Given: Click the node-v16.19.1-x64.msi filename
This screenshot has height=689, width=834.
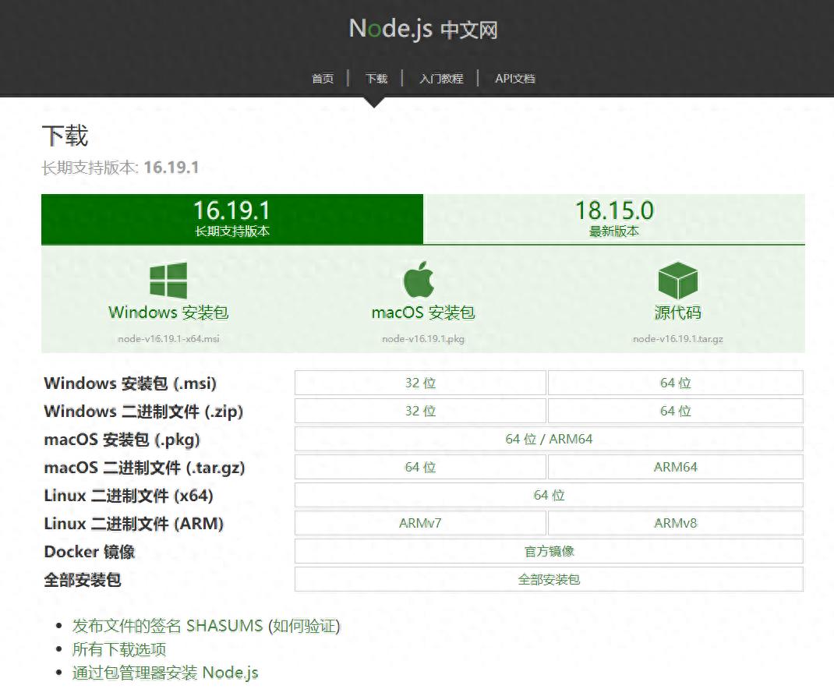Looking at the screenshot, I should (168, 339).
